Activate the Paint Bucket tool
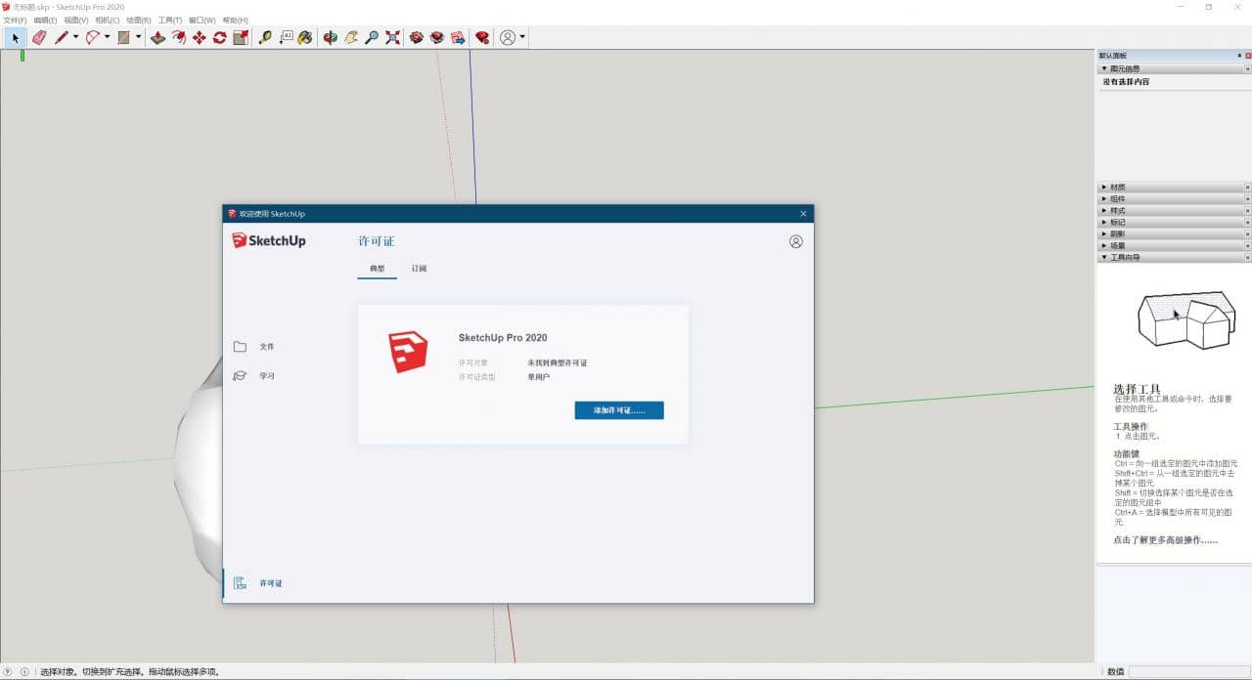 [305, 37]
